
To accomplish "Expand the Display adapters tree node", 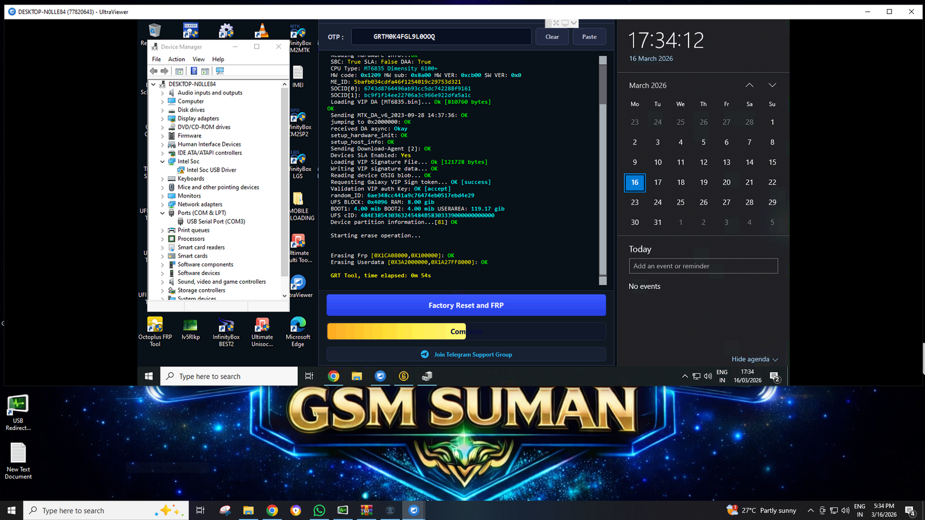I will pos(162,118).
